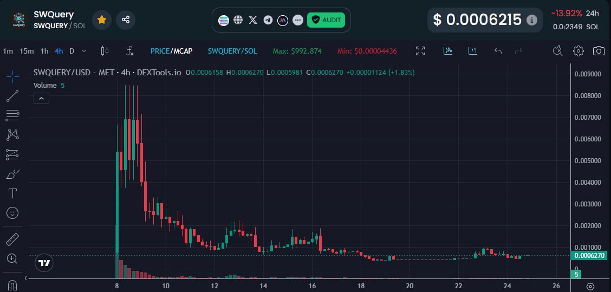Click the Min: $0.00004436 label
Screen dimensions: 611x292
pos(367,51)
